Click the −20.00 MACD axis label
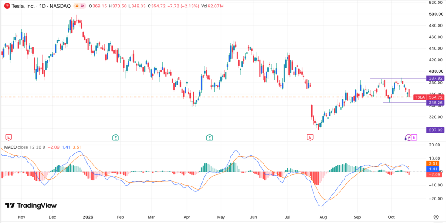446x223 pixels. tap(436, 199)
